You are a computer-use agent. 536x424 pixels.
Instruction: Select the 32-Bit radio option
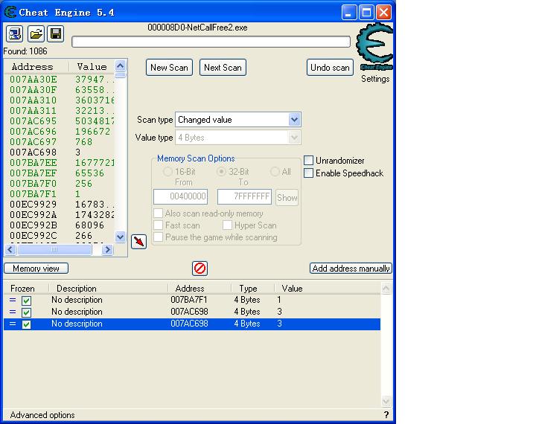(x=222, y=172)
